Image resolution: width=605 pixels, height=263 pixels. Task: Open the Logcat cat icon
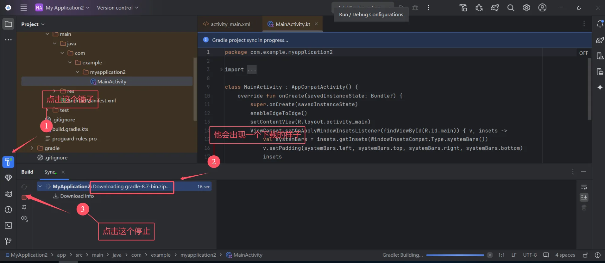8,194
